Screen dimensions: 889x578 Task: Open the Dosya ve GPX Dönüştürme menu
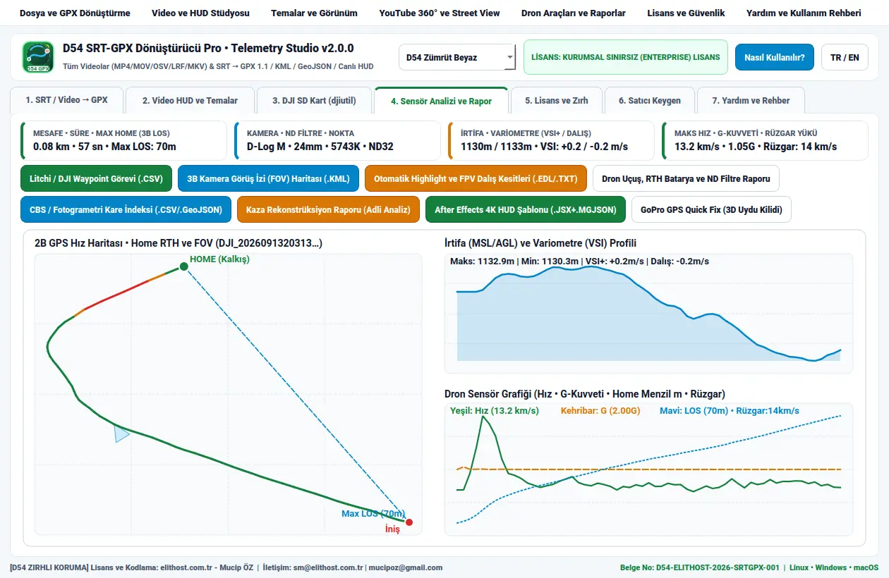point(75,13)
